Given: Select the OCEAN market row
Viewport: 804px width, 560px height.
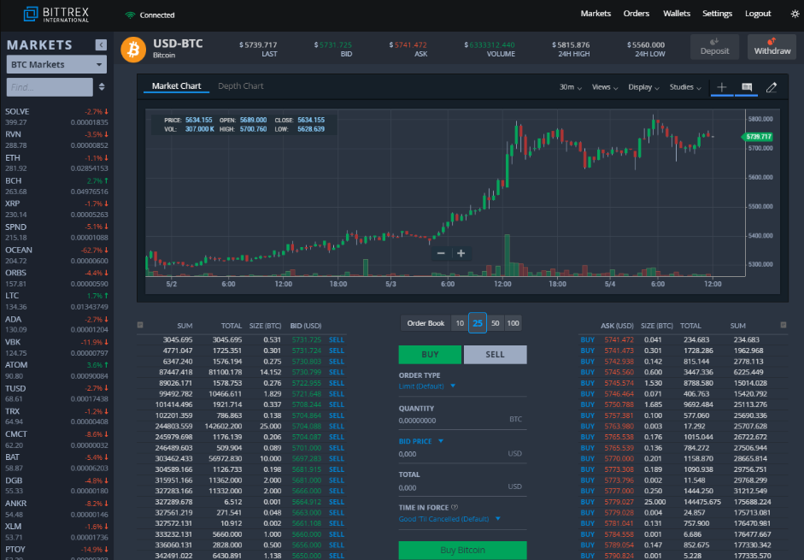Looking at the screenshot, I should tap(56, 255).
